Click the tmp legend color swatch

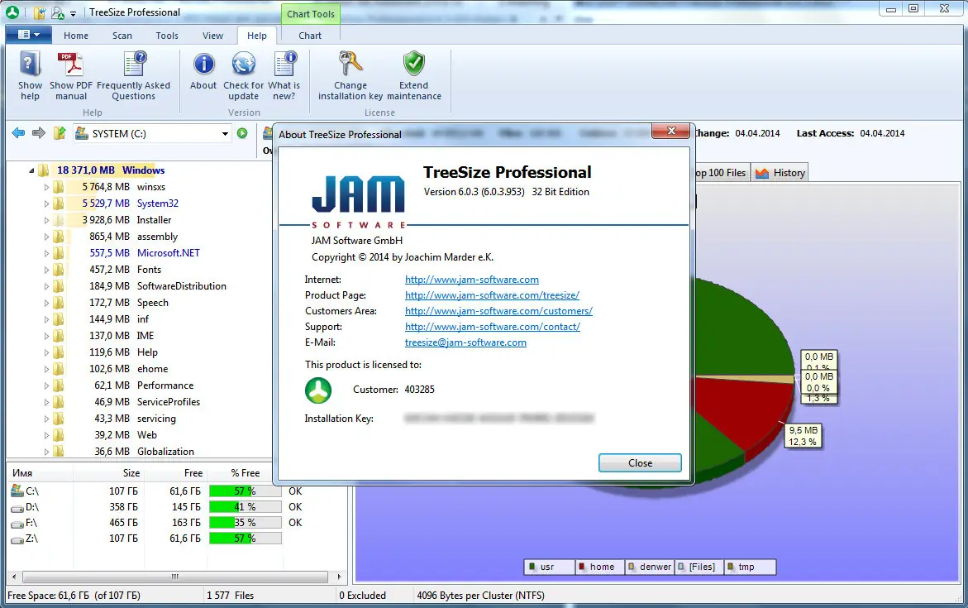coord(730,567)
